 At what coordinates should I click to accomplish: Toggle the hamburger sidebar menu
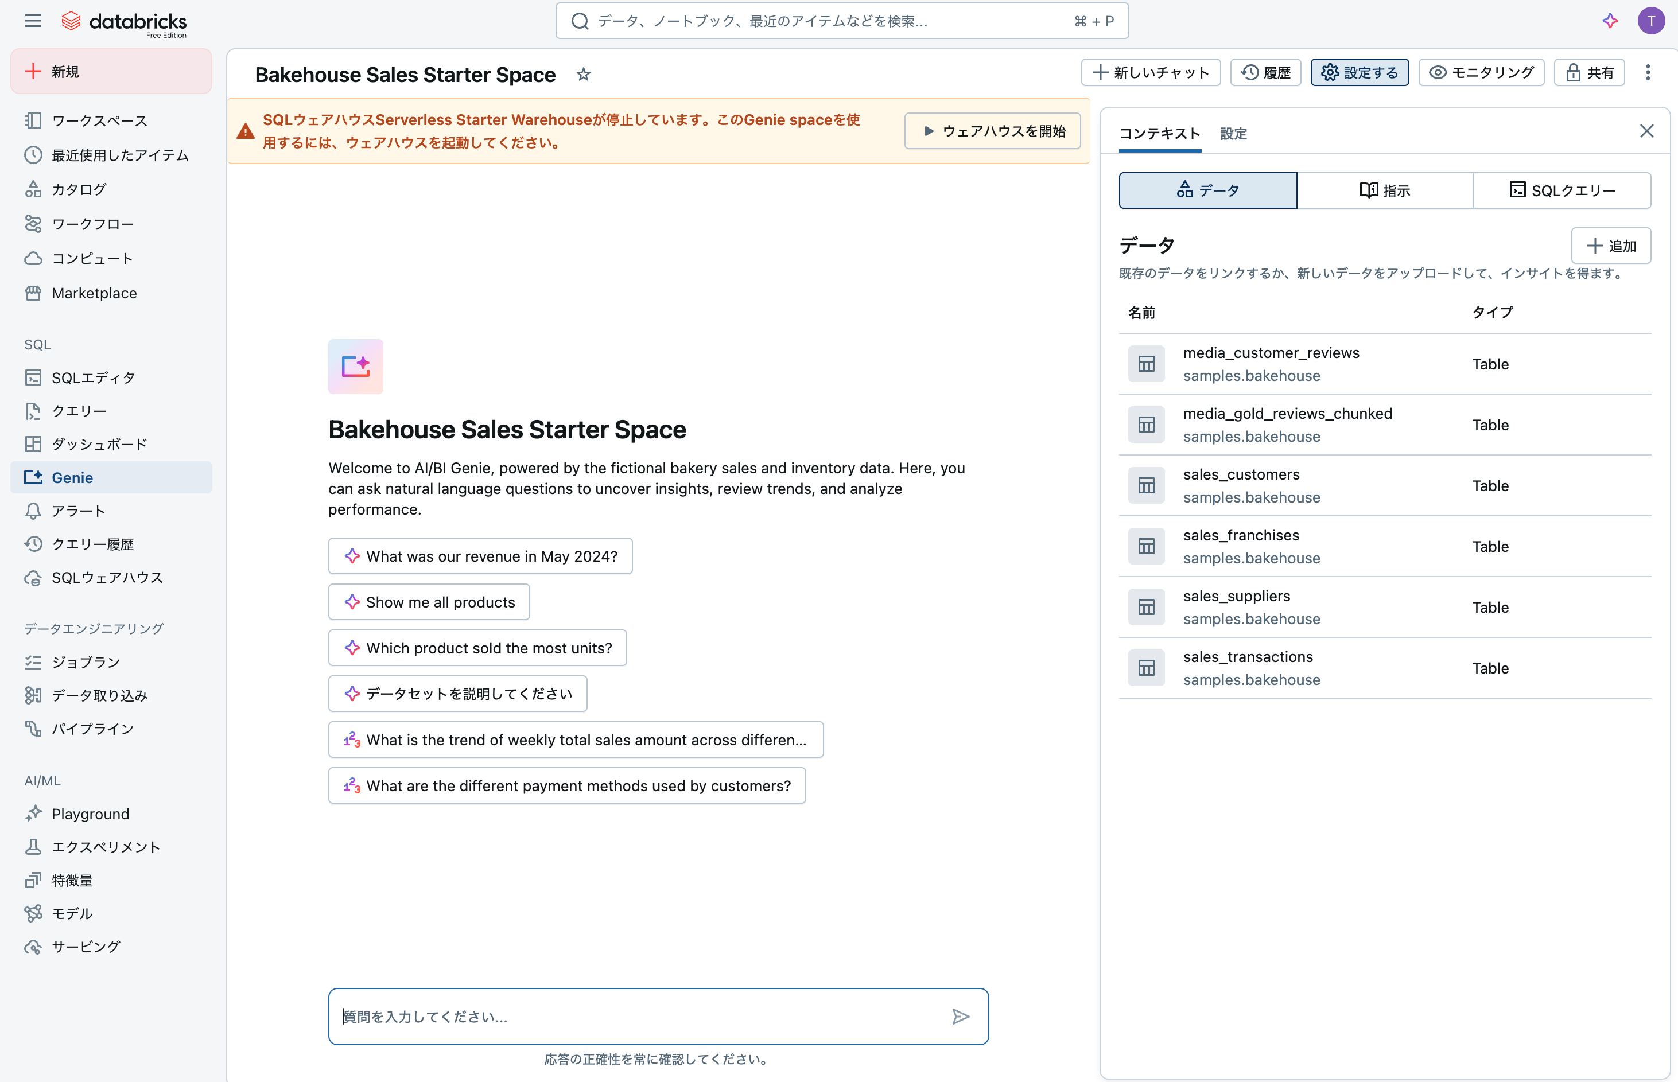[33, 21]
